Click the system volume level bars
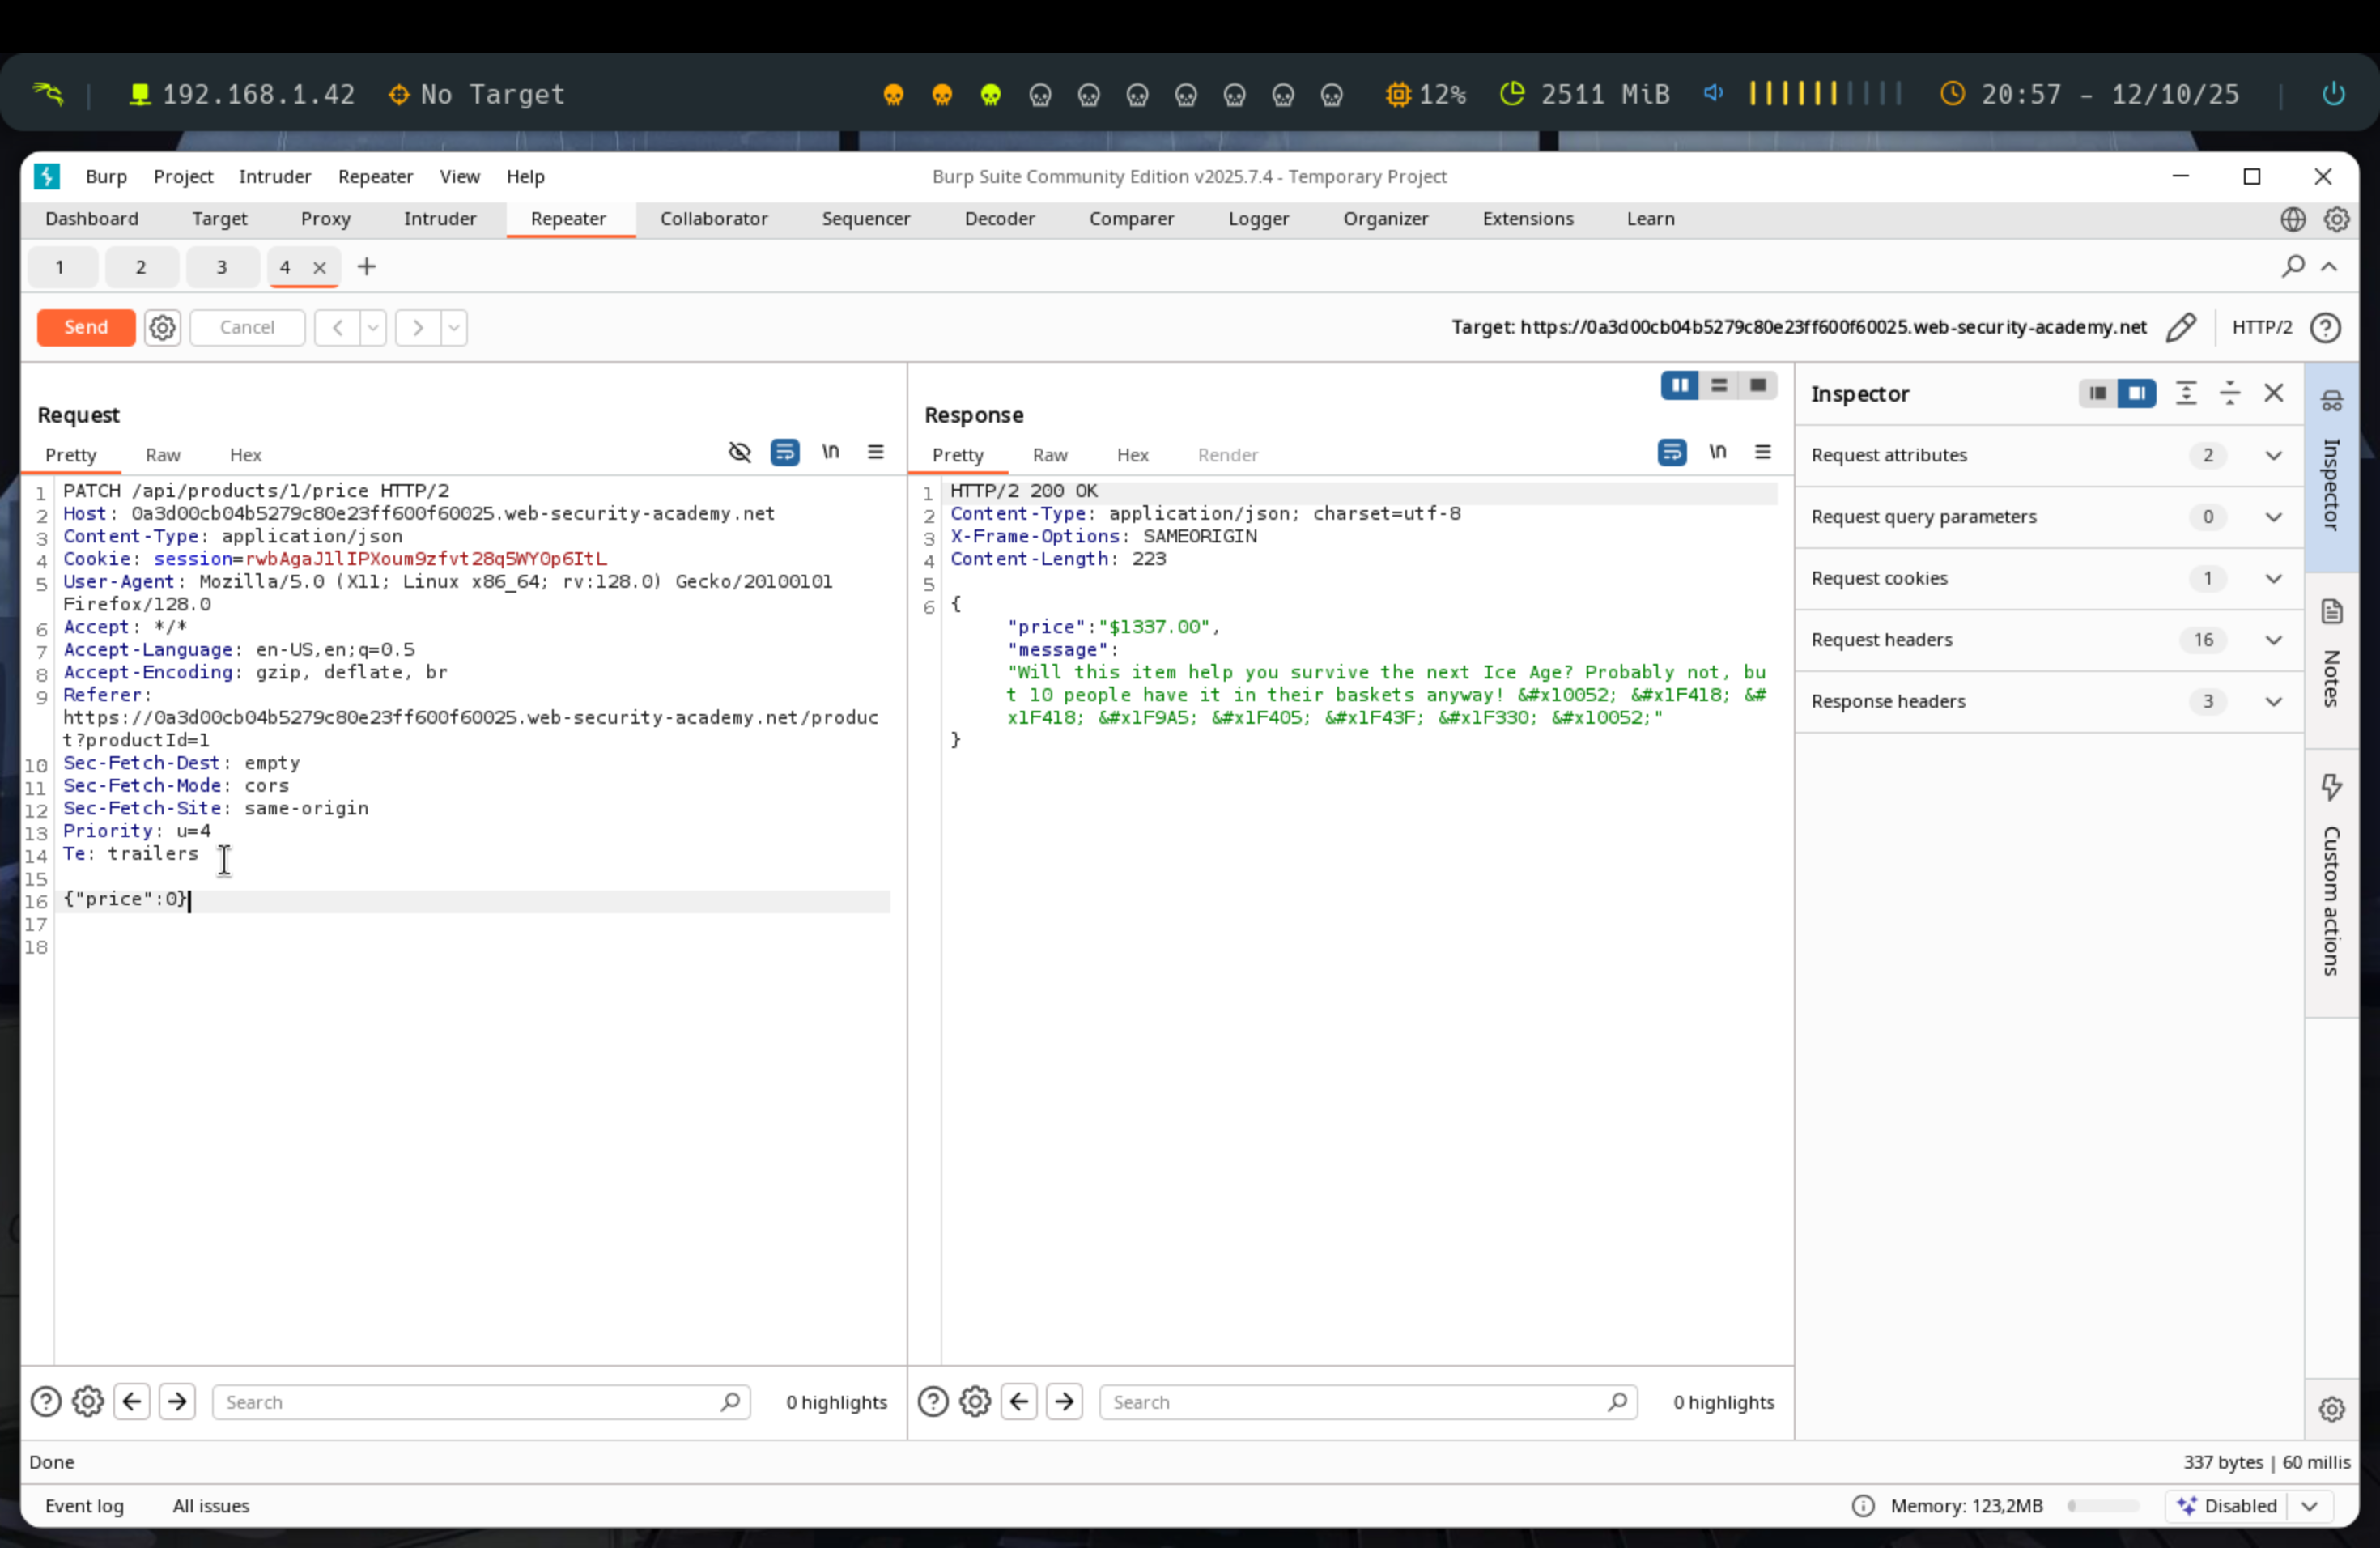 click(1823, 94)
